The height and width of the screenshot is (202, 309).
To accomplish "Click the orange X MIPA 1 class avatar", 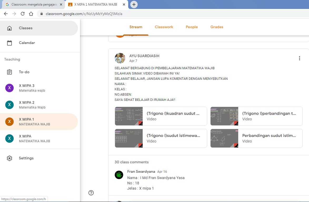I will tap(9, 122).
